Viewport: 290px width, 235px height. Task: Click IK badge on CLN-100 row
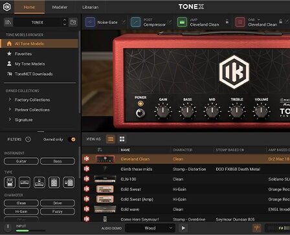[x=87, y=179]
